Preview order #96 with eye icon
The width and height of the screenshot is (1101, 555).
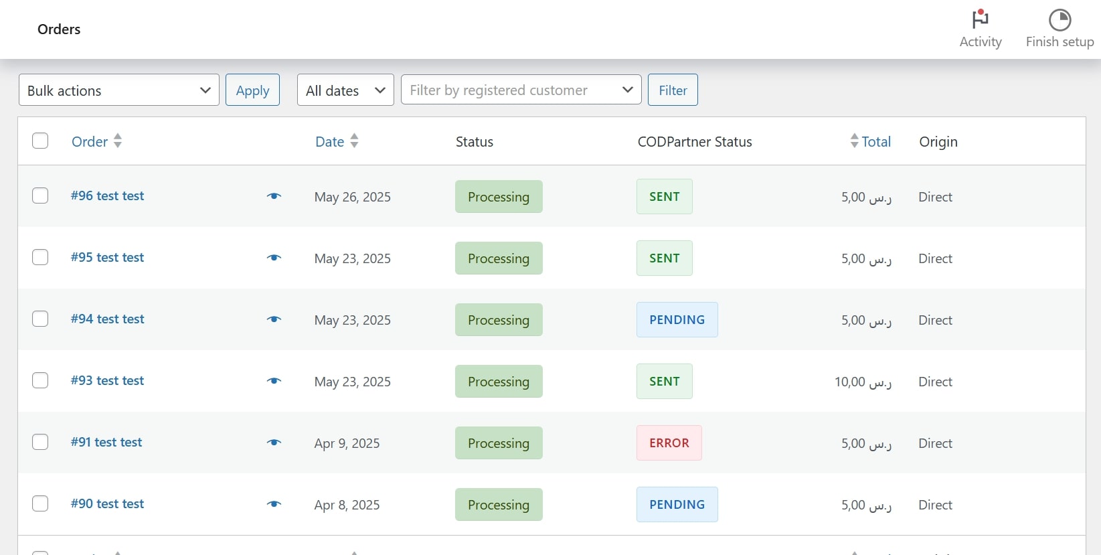[274, 196]
